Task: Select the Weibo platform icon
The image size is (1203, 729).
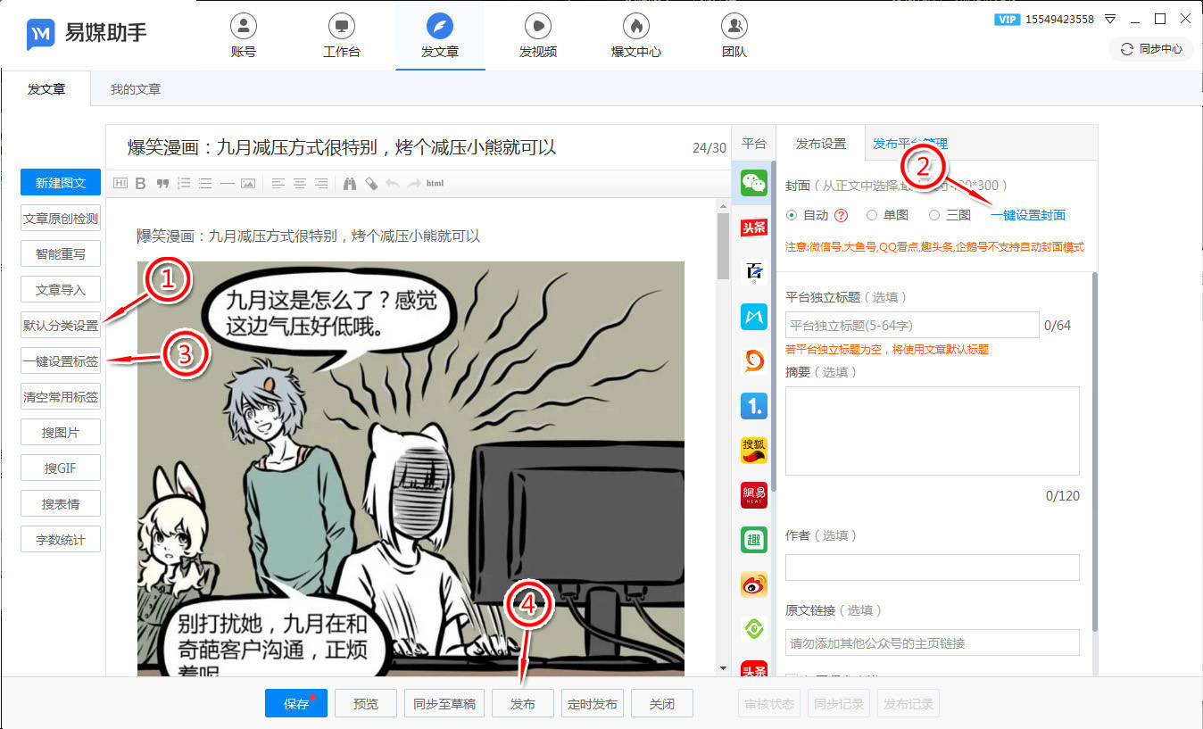Action: coord(754,584)
